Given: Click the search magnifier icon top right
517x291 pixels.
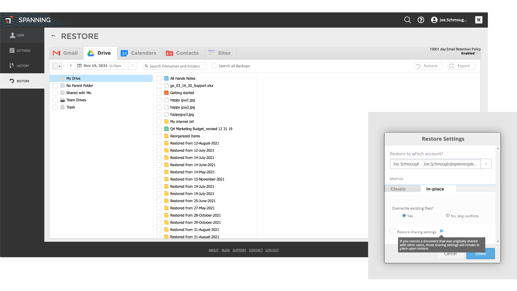Looking at the screenshot, I should [407, 20].
